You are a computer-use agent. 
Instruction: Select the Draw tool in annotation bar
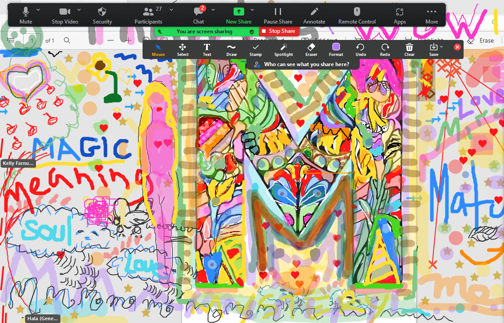pos(231,50)
